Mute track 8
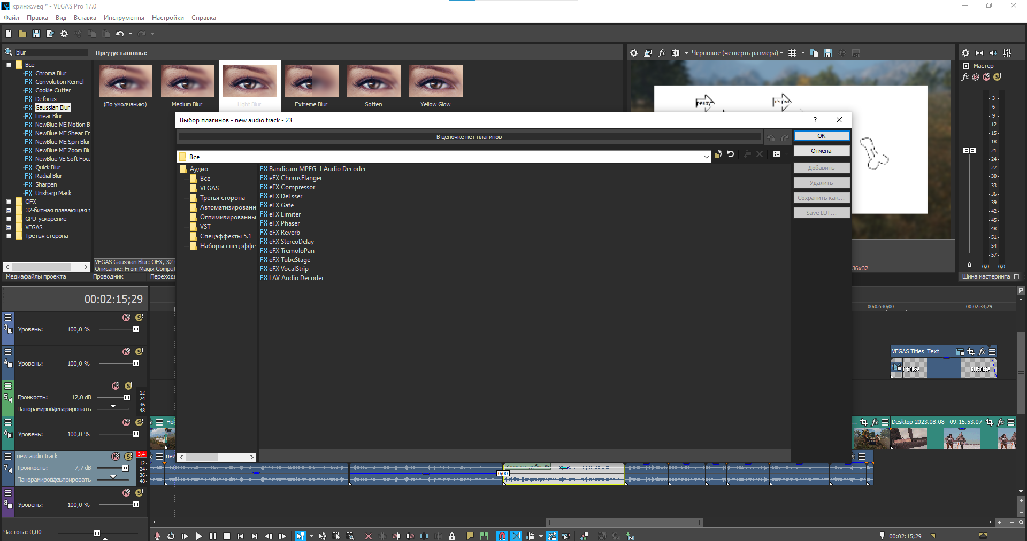Screen dimensions: 1027x541 (x=126, y=492)
